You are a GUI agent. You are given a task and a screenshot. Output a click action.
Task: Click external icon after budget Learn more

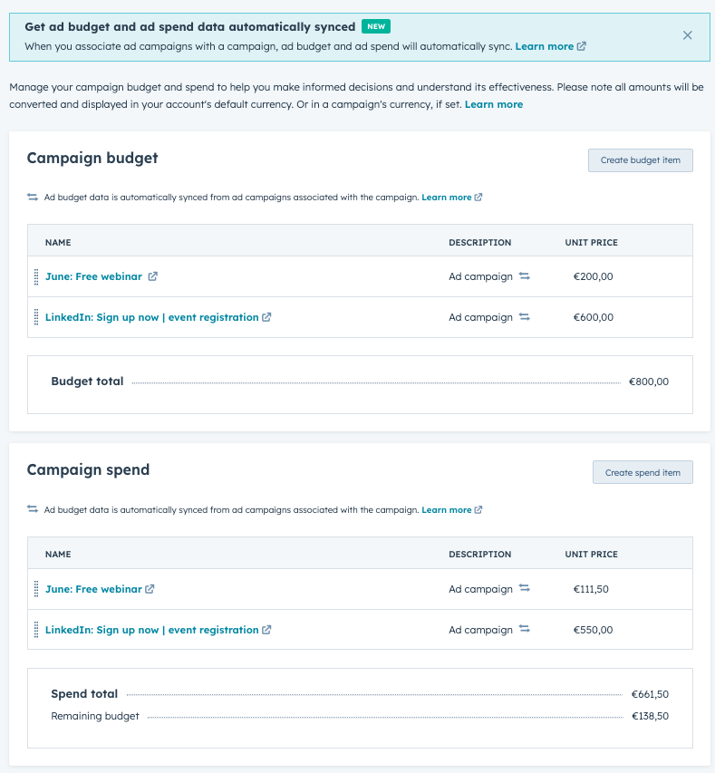point(478,198)
